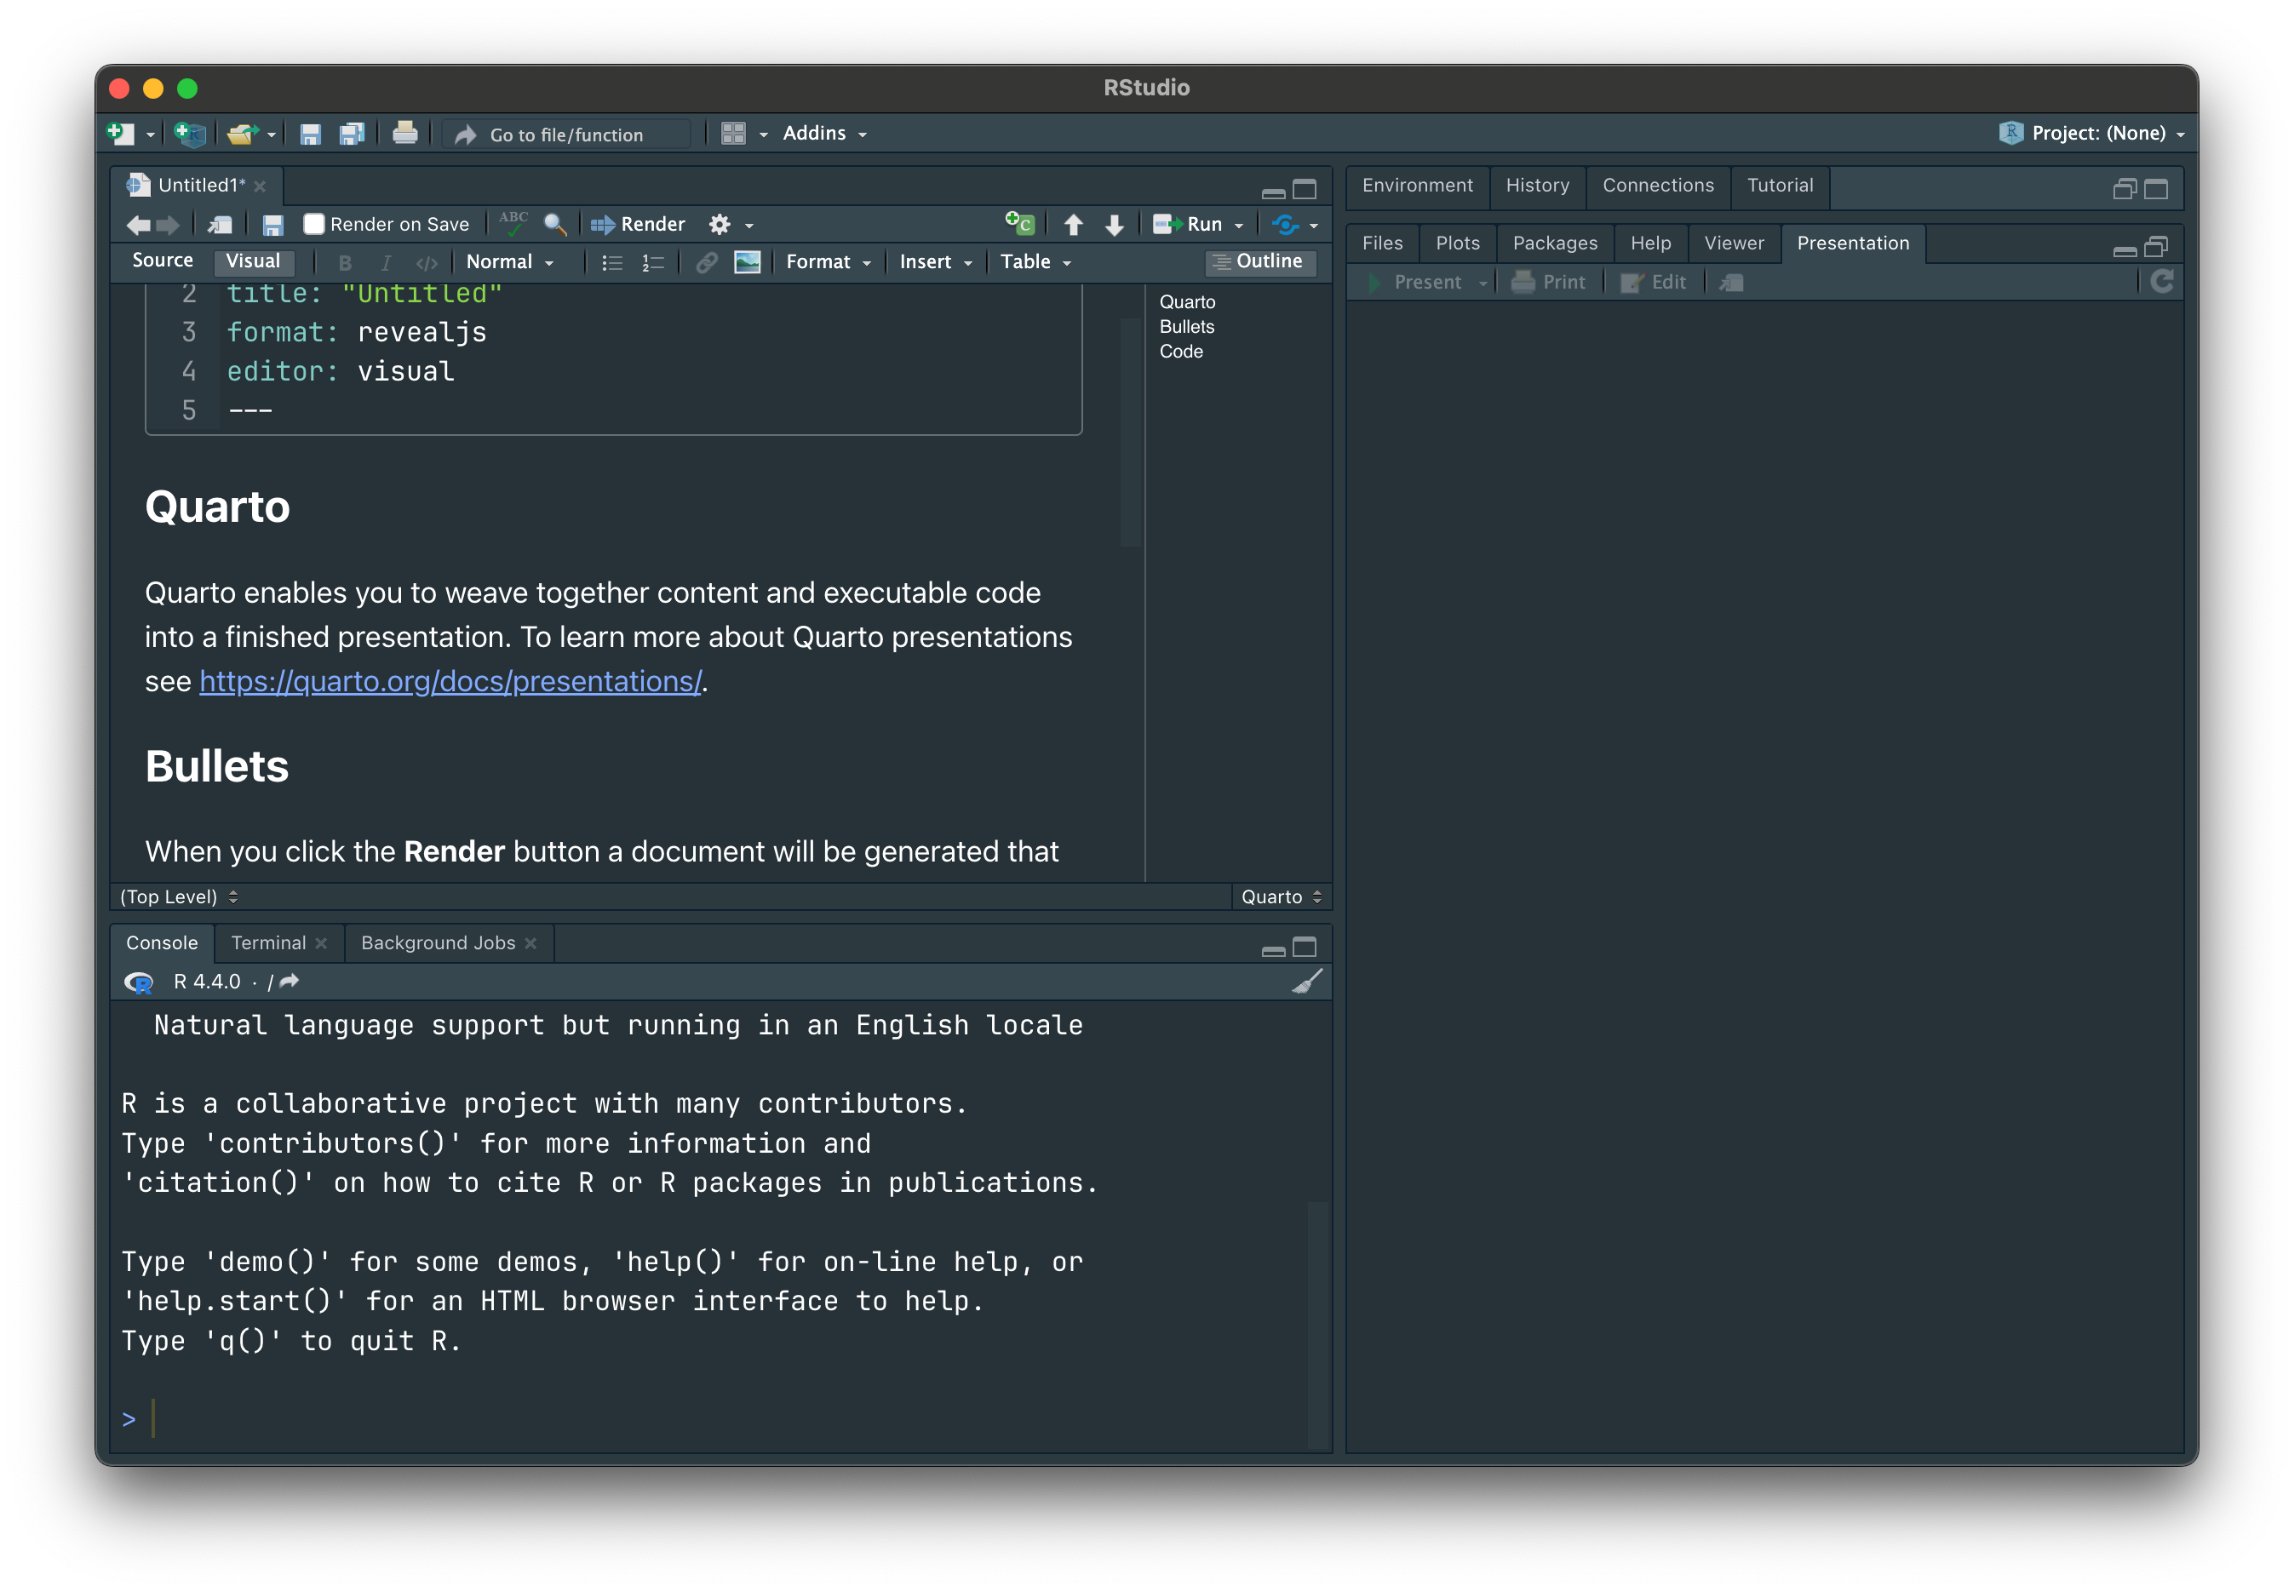
Task: Enable the Render on Save checkbox
Action: (x=314, y=225)
